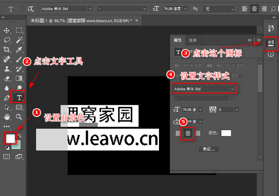The height and width of the screenshot is (196, 279).
Task: Open leading value dropdown in Properties
Action: tap(200, 121)
